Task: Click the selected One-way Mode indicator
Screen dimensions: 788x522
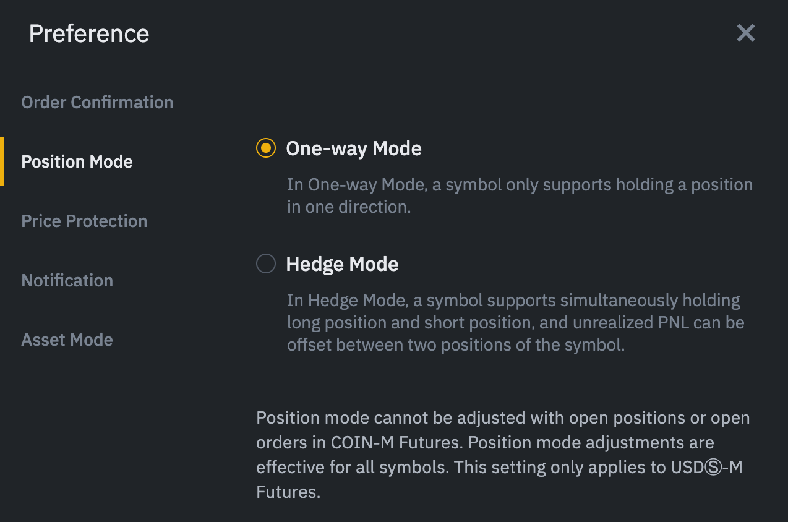Action: coord(265,148)
